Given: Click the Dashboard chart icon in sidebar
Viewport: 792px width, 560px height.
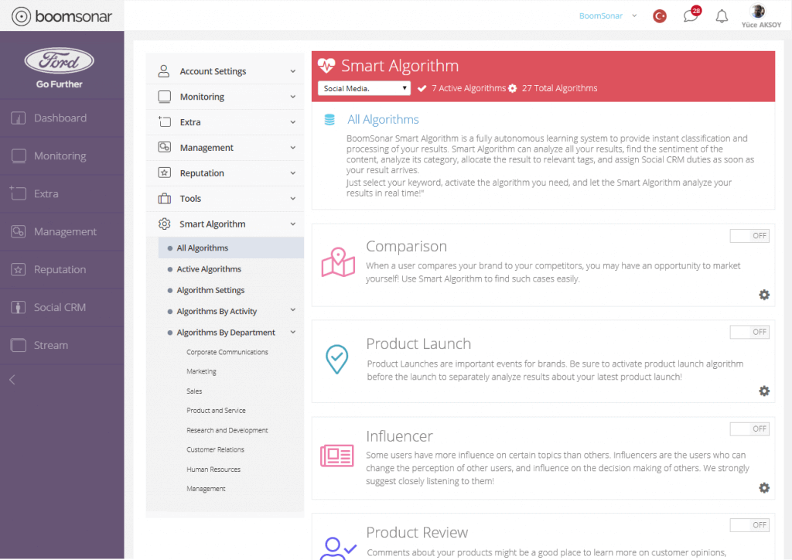Looking at the screenshot, I should [x=19, y=118].
